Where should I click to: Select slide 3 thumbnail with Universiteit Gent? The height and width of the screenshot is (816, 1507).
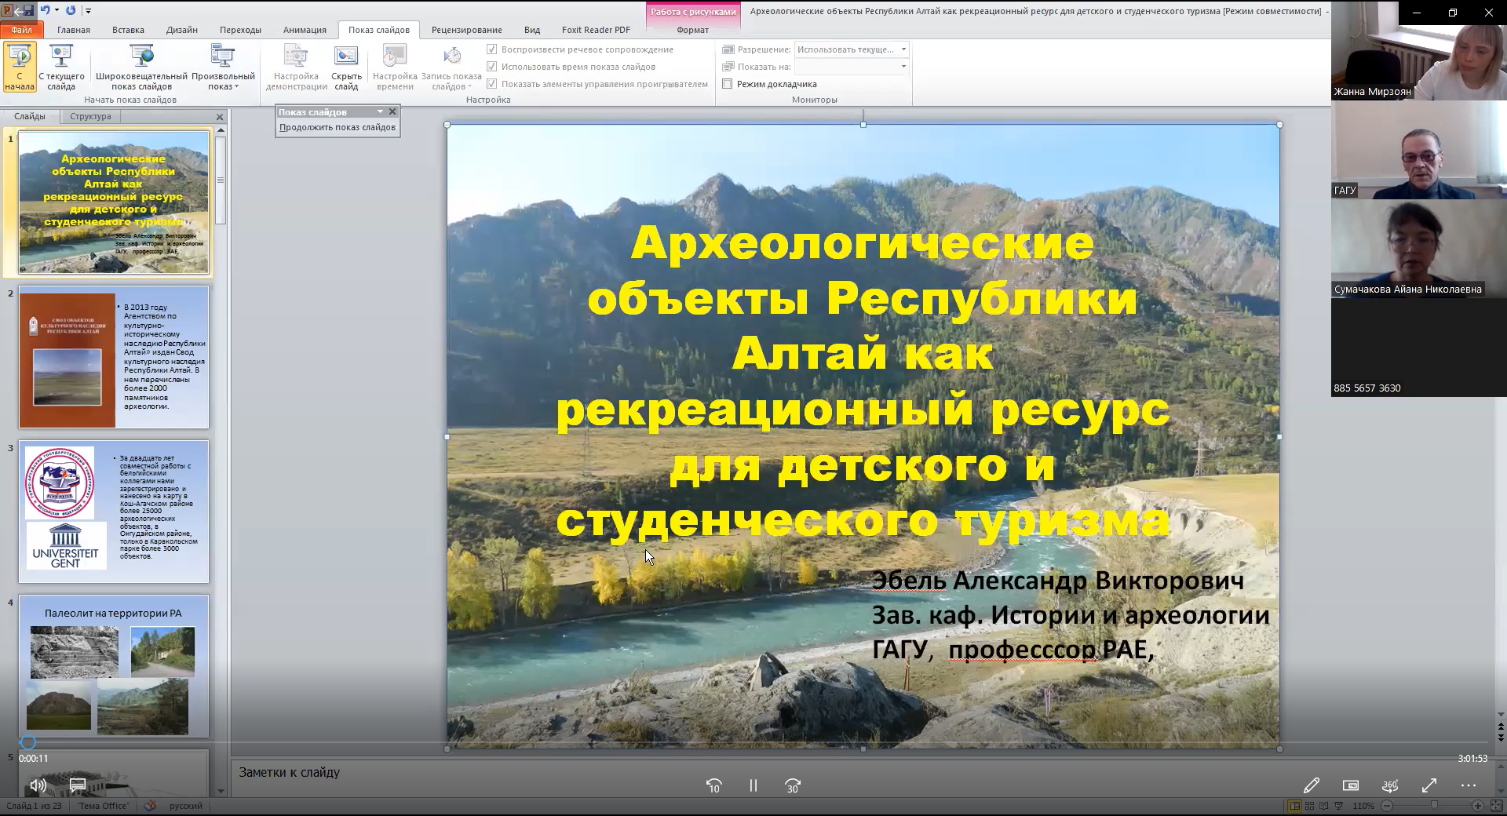click(114, 512)
